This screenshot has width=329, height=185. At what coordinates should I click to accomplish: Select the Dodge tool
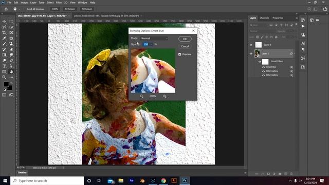(4, 61)
